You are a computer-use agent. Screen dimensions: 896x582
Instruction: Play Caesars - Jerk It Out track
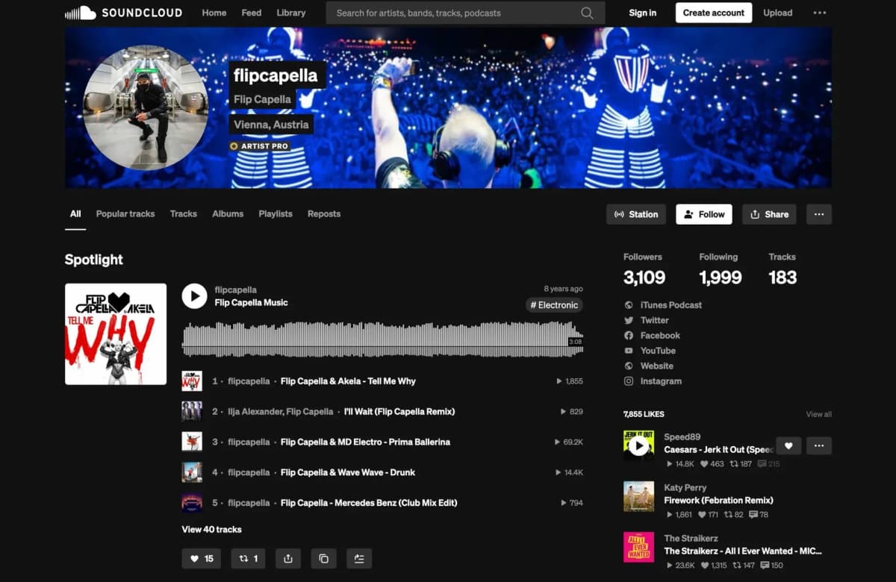(638, 446)
